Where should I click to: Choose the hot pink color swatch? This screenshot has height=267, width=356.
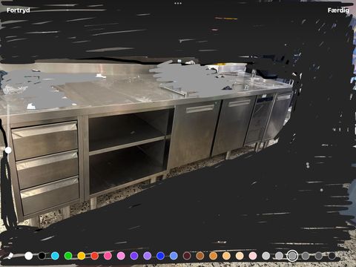pos(108,256)
